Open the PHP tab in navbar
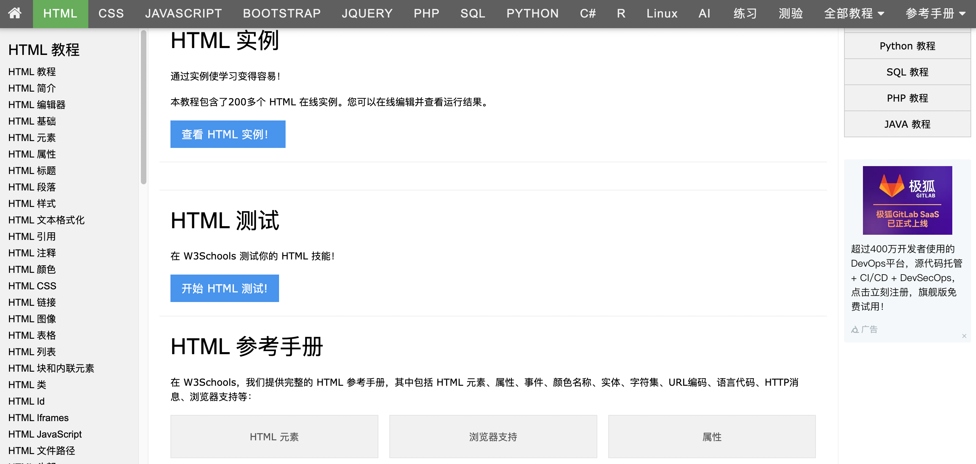Screen dimensions: 976x464 pyautogui.click(x=426, y=14)
